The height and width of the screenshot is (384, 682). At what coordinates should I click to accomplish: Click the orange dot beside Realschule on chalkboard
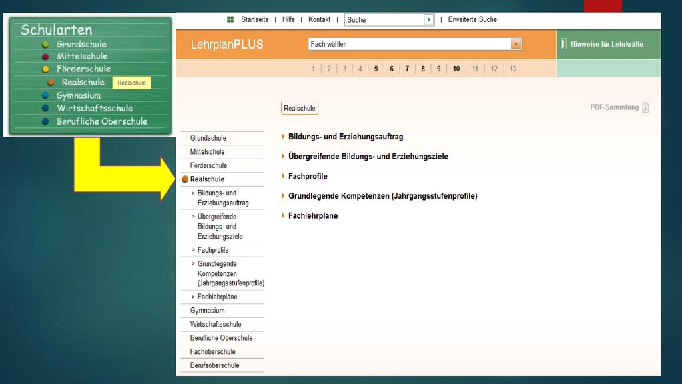51,82
